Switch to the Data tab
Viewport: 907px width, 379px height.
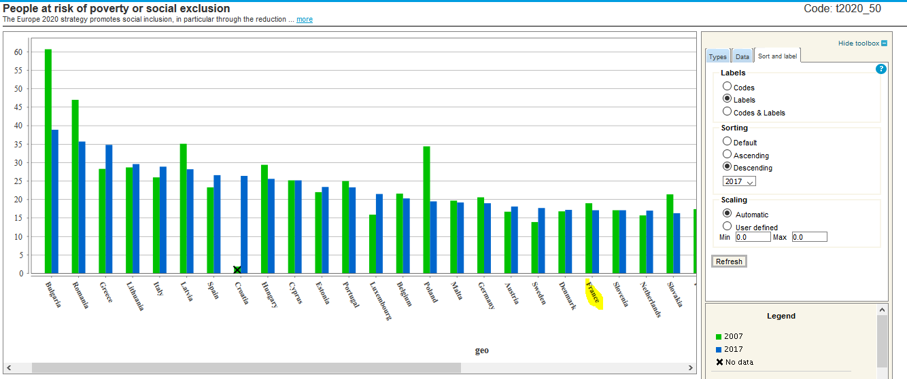click(742, 57)
